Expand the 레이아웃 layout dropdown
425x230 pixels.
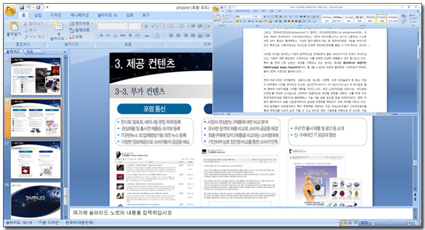(x=81, y=24)
